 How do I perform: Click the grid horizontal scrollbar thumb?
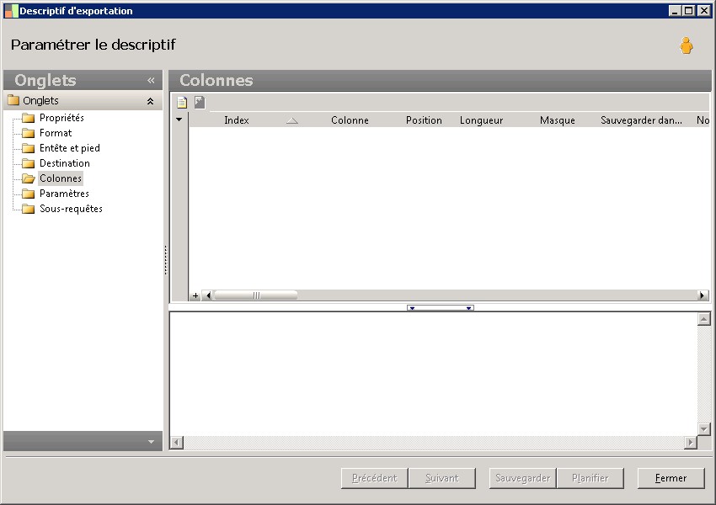[256, 295]
